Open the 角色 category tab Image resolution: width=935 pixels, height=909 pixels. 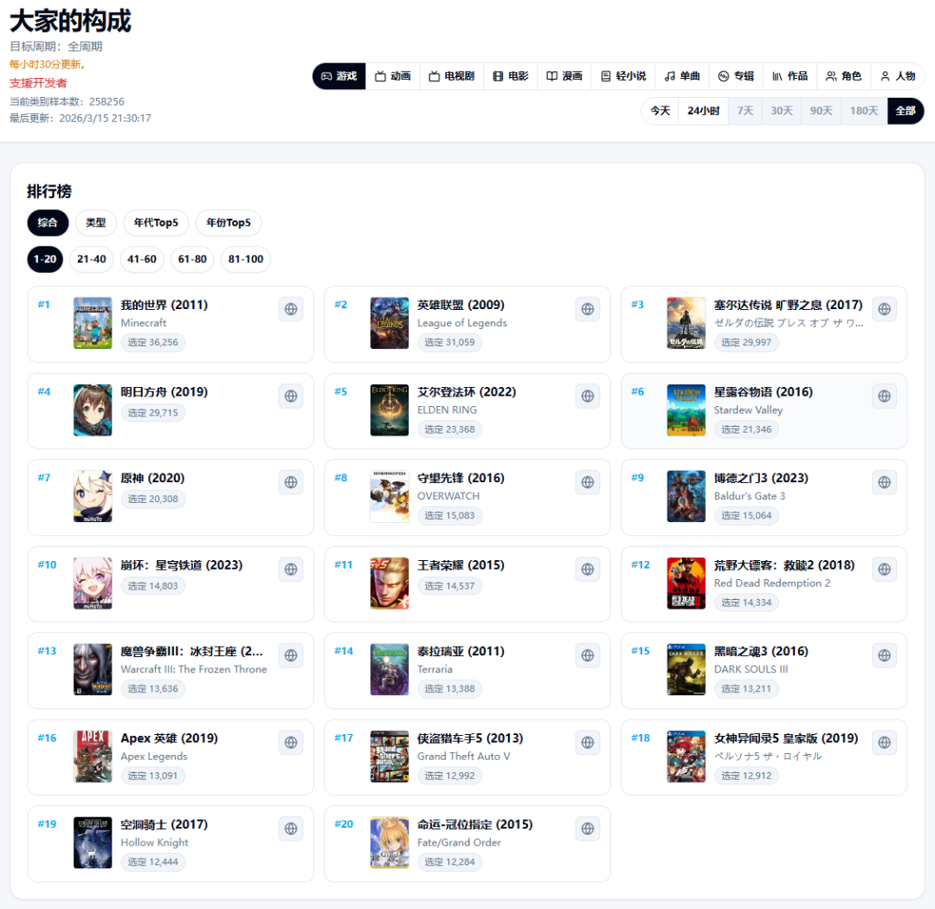(844, 76)
